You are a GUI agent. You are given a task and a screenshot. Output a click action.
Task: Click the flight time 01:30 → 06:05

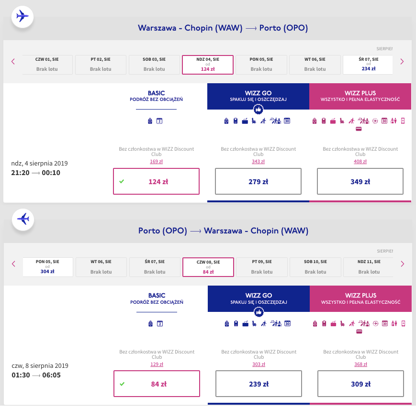click(36, 375)
